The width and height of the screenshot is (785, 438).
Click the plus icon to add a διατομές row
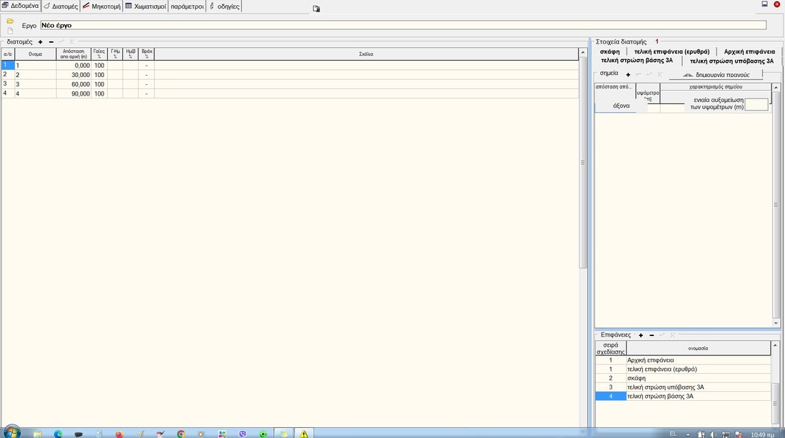41,42
